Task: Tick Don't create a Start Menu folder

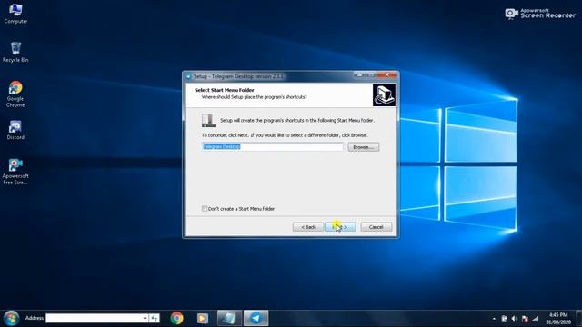Action: click(x=205, y=209)
